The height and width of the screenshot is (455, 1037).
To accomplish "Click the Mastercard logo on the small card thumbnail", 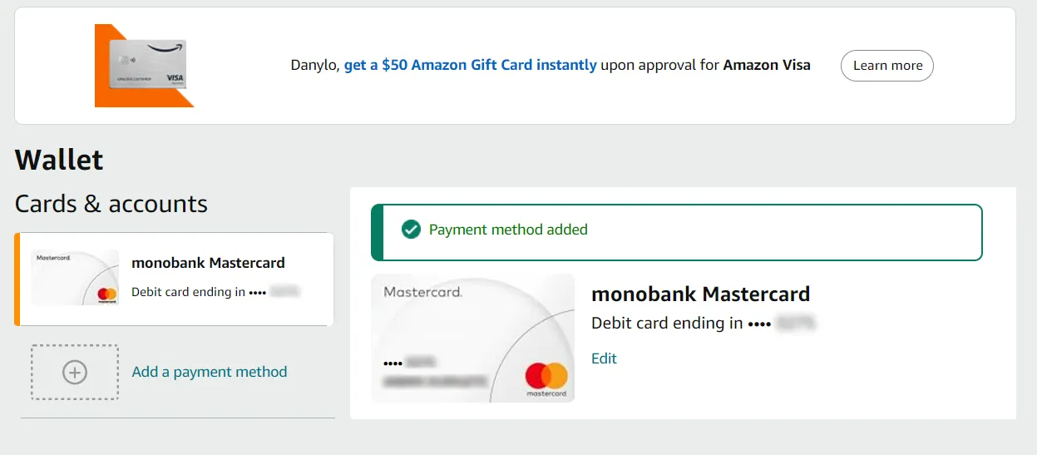I will click(x=106, y=294).
